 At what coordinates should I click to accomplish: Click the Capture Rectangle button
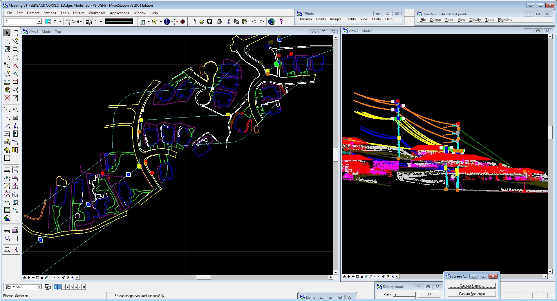coord(472,294)
